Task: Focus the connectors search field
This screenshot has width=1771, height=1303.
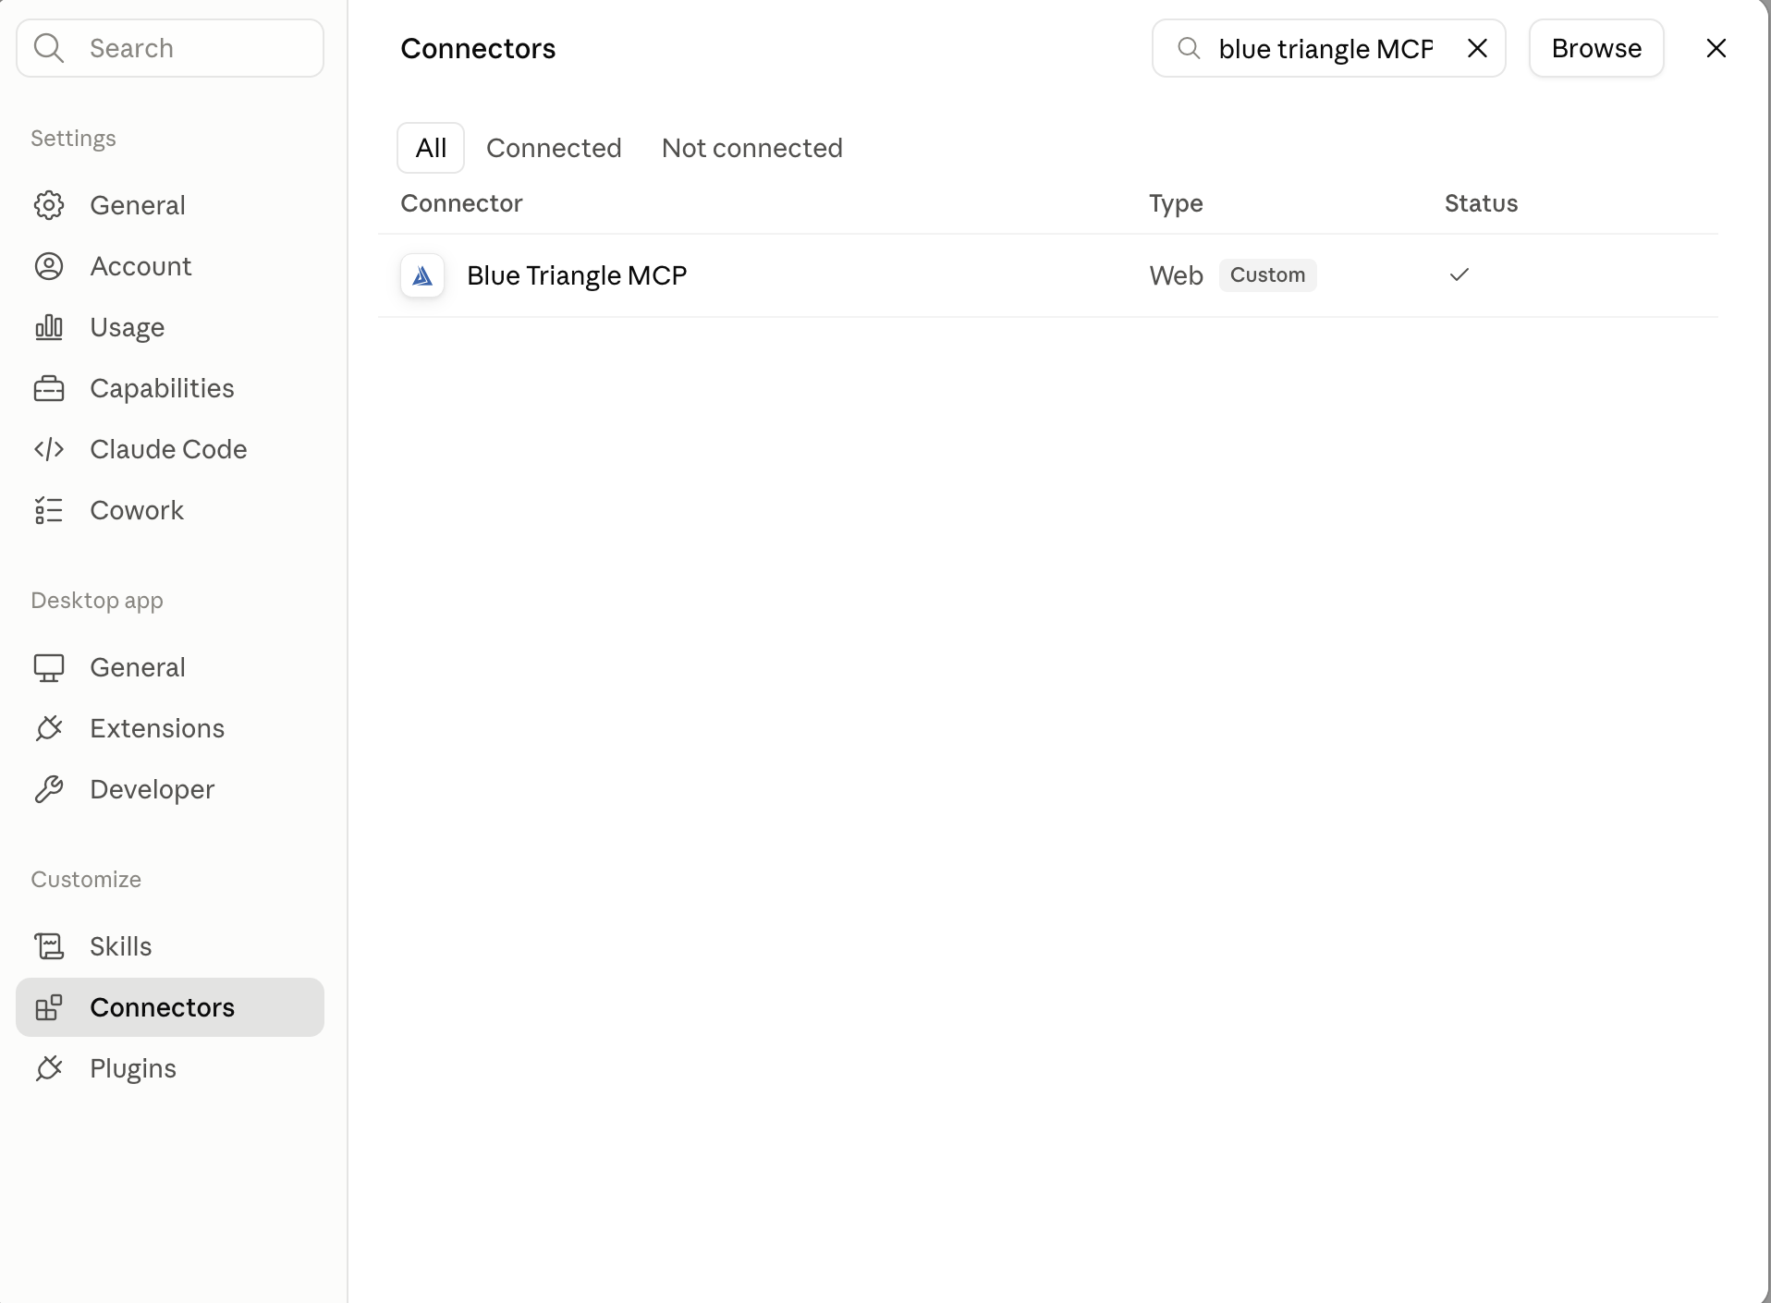Action: tap(1328, 48)
